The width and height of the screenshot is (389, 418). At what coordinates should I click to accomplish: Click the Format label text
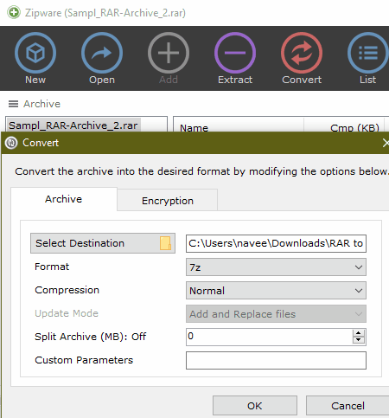[x=52, y=267]
